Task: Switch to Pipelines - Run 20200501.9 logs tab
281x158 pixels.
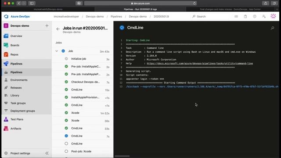Action: coord(140,9)
